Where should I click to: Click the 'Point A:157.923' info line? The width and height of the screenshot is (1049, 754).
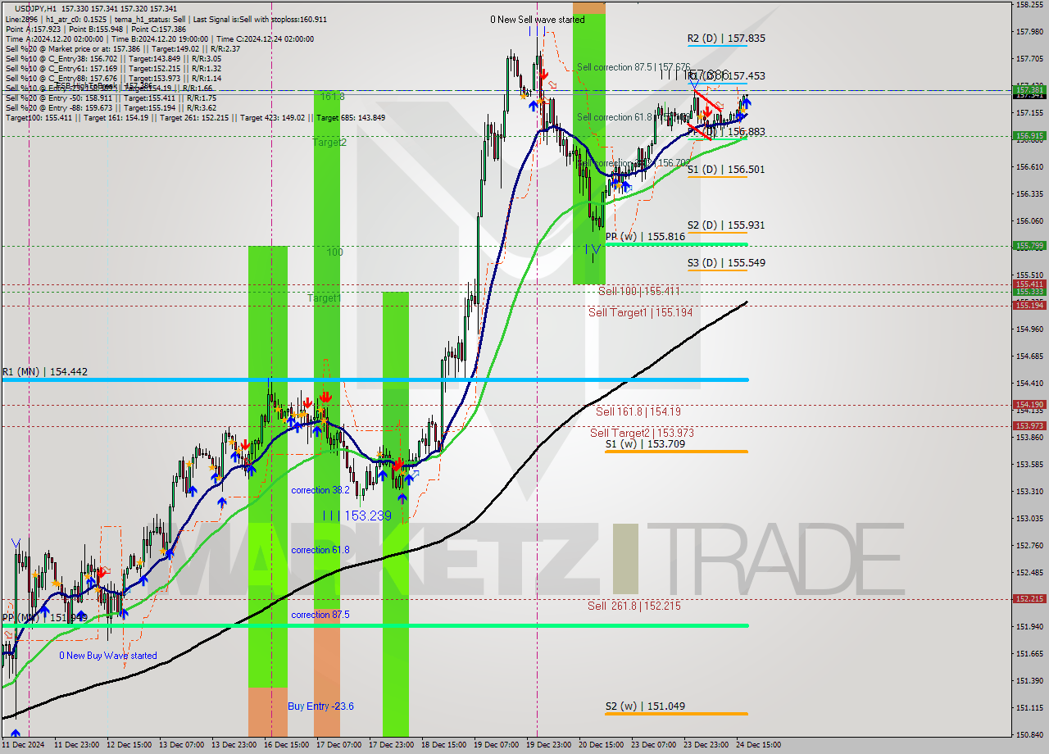point(96,30)
